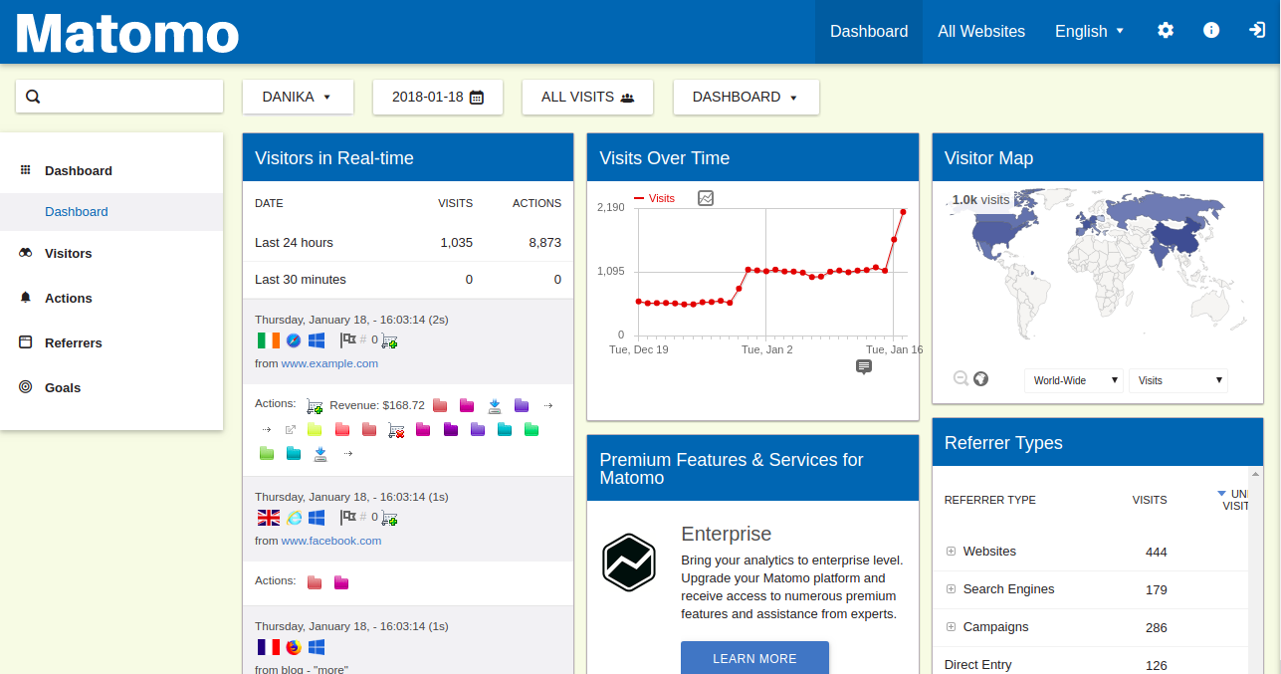Click LEARN MORE under Enterprise

coord(754,658)
